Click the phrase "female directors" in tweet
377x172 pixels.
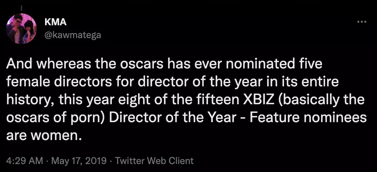(x=54, y=82)
